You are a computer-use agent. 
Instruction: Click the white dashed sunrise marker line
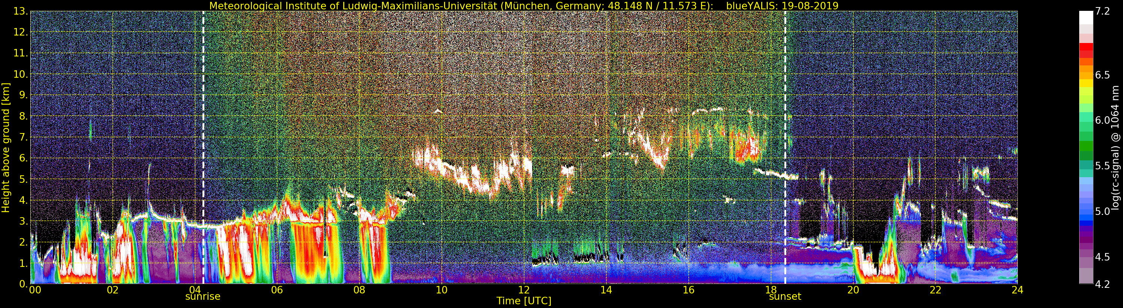point(203,147)
